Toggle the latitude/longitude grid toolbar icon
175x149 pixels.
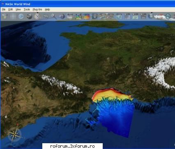tap(13, 17)
